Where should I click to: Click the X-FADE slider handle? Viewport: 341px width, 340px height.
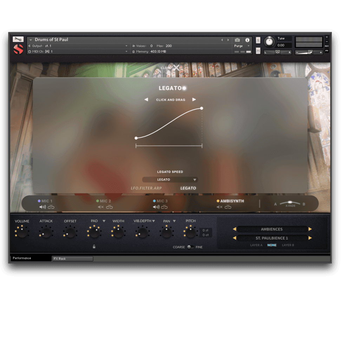click(290, 202)
